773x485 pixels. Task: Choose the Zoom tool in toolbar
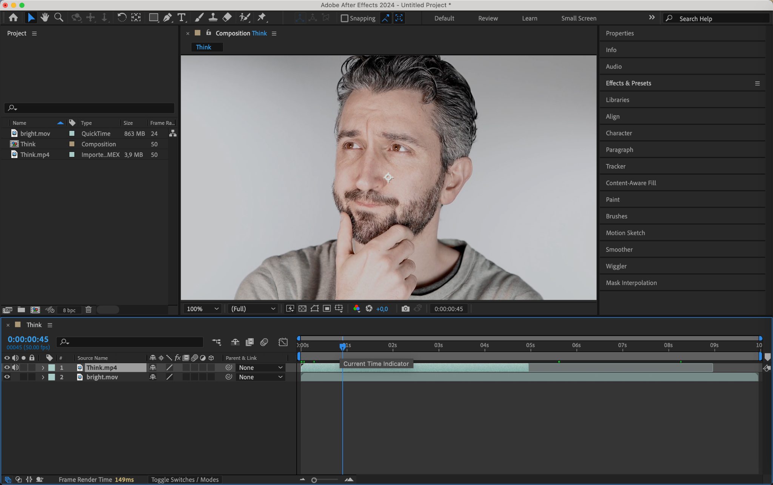coord(59,18)
